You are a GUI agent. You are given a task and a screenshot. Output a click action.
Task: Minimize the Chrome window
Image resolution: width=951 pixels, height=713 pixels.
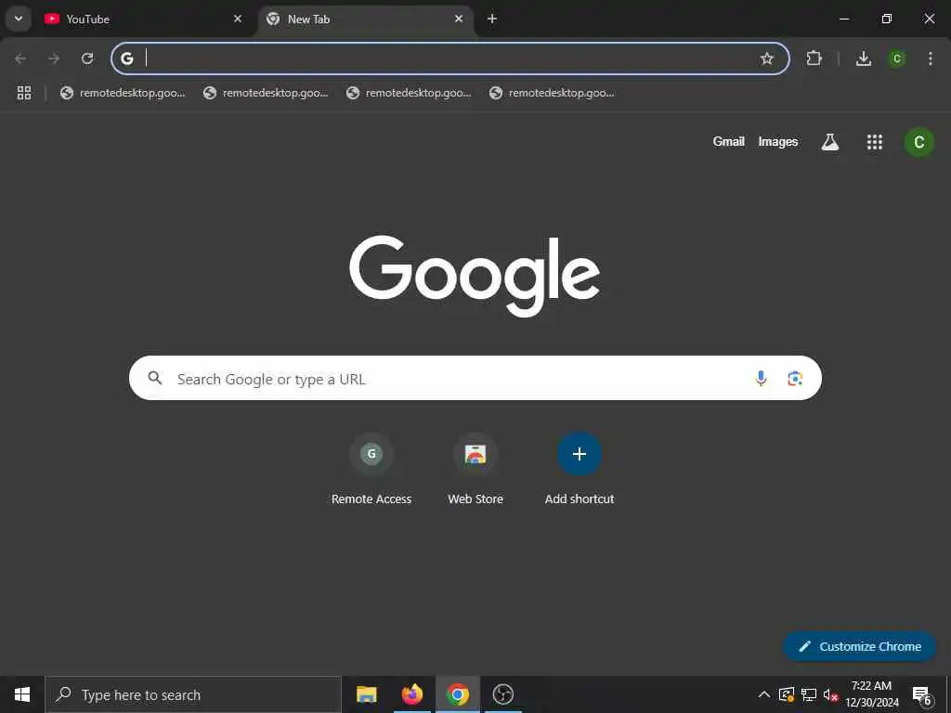click(843, 19)
